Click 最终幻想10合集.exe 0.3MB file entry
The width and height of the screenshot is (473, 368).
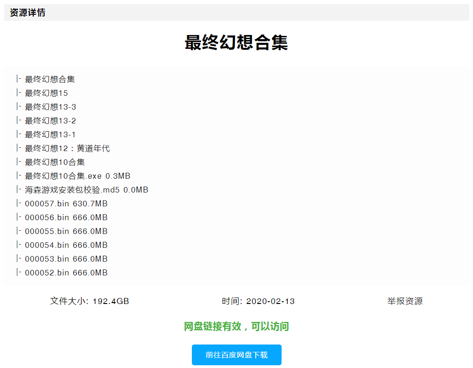(77, 176)
